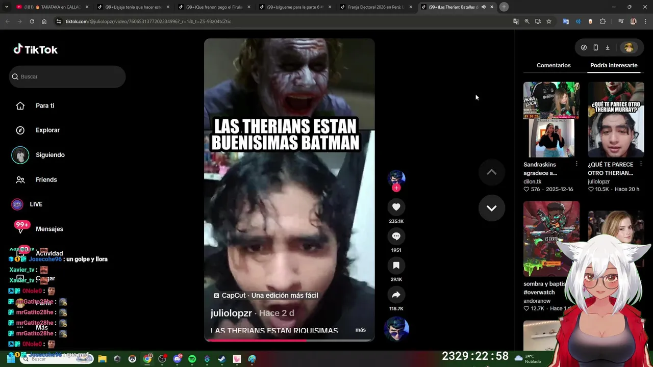The image size is (653, 367).
Task: Open Friends in the sidebar
Action: [x=46, y=179]
